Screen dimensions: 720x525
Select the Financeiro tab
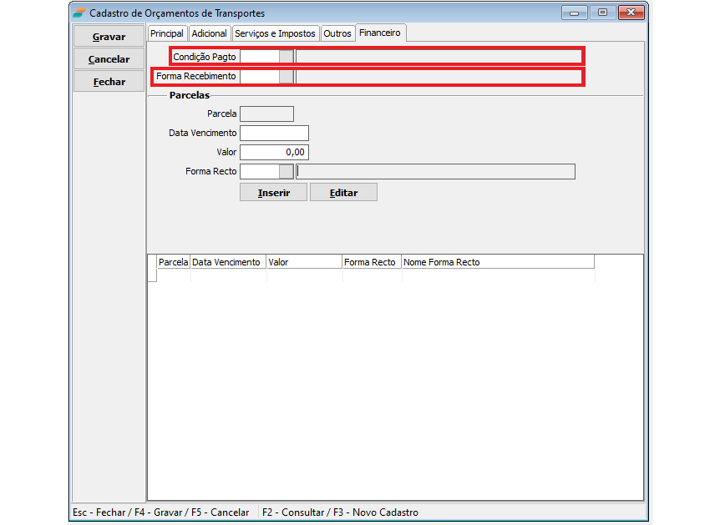(x=380, y=33)
